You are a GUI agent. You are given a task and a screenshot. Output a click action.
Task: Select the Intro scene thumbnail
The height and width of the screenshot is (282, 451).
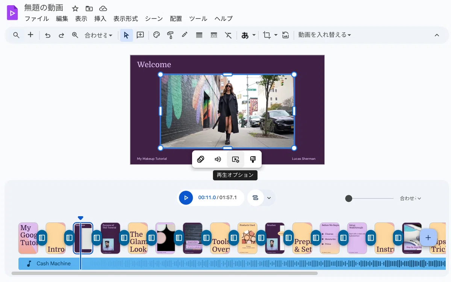pos(56,238)
